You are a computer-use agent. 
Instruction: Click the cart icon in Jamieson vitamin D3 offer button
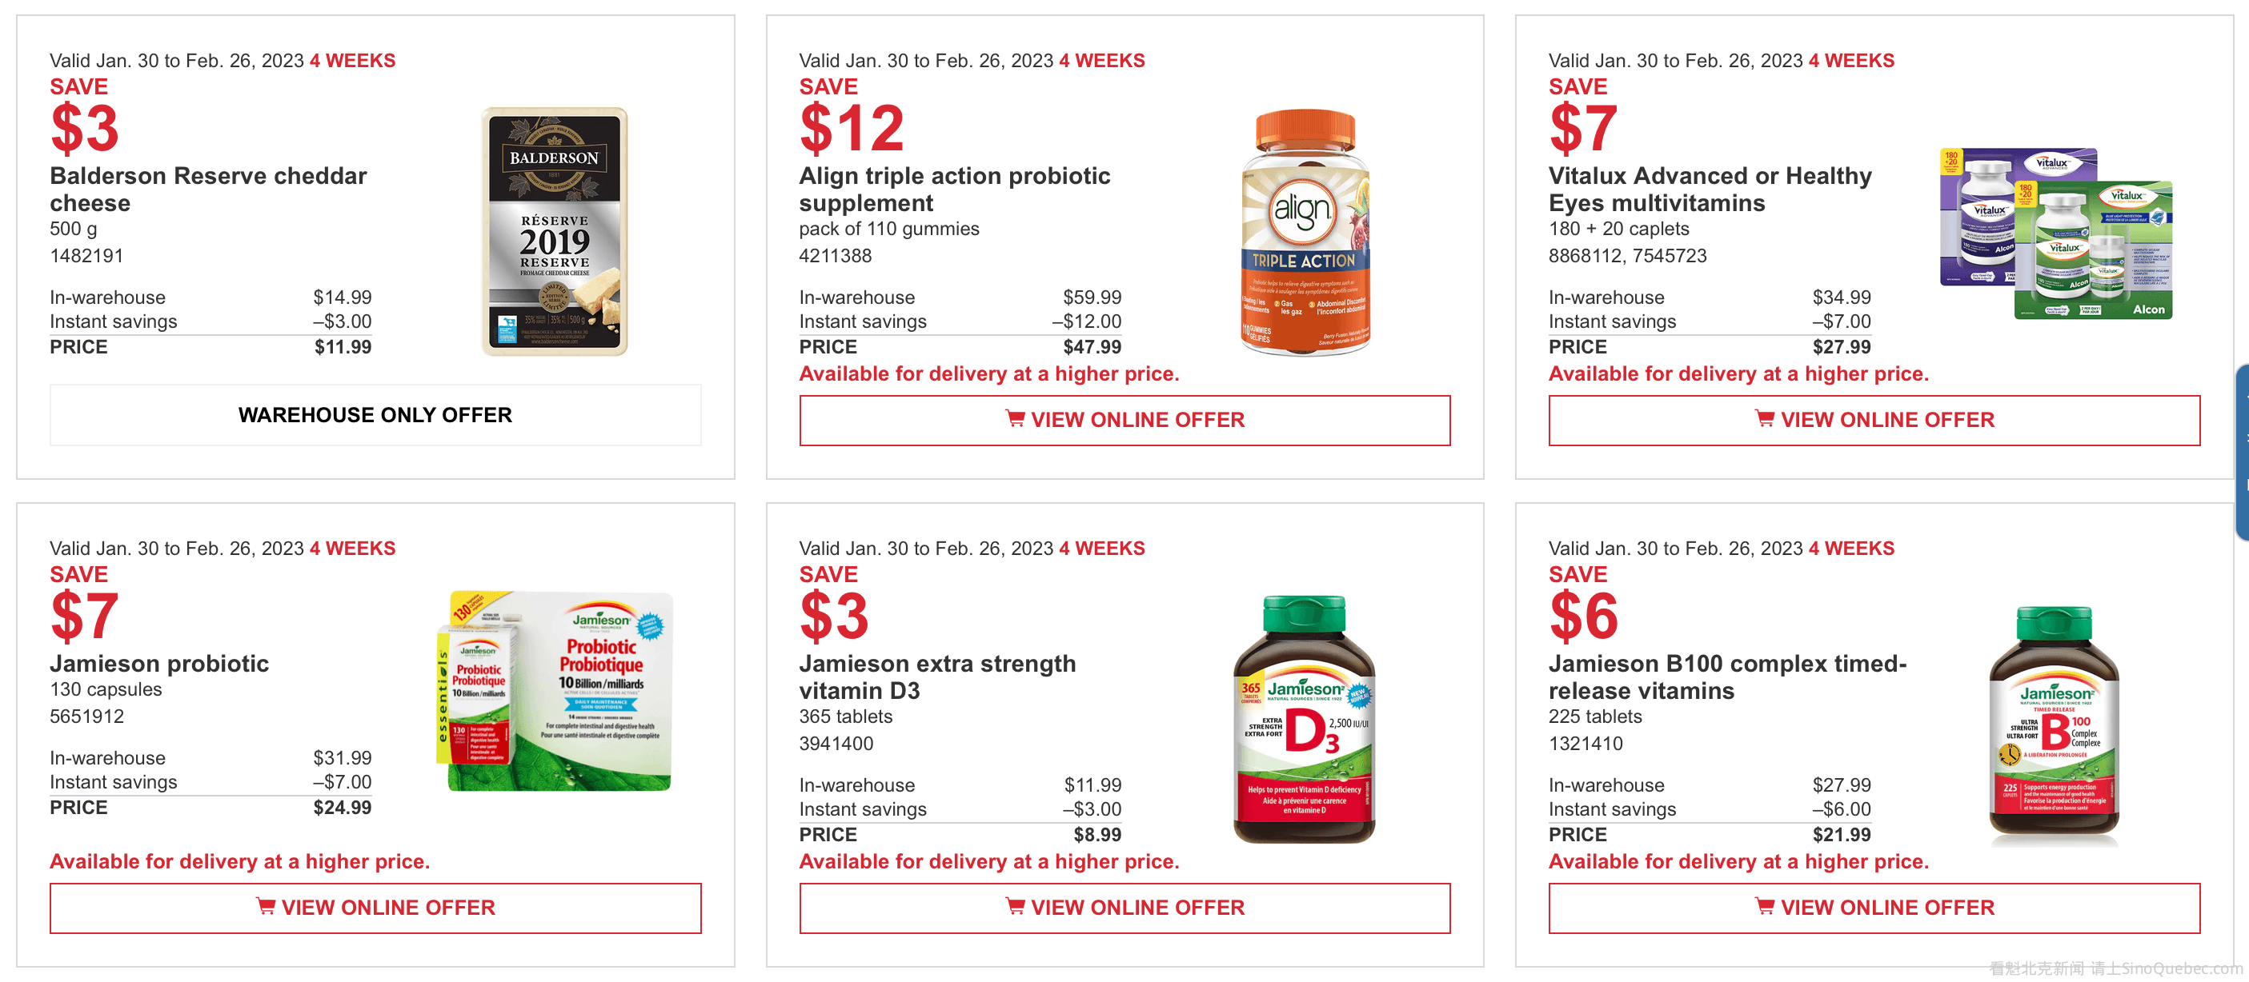click(1015, 907)
